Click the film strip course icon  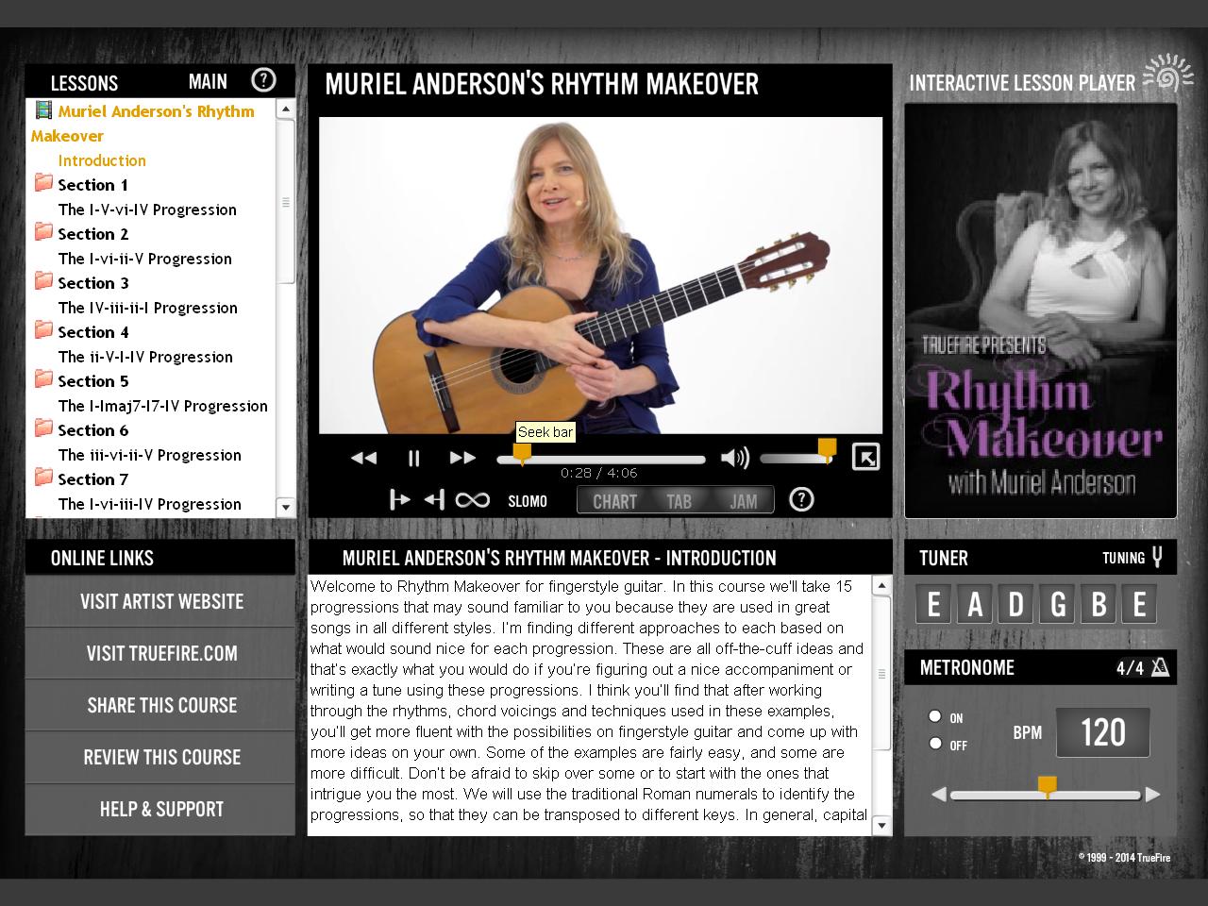click(x=43, y=110)
